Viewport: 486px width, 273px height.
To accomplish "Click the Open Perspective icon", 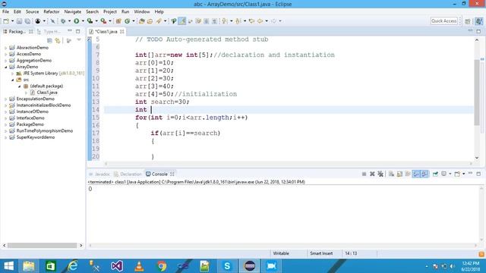I will coord(468,21).
